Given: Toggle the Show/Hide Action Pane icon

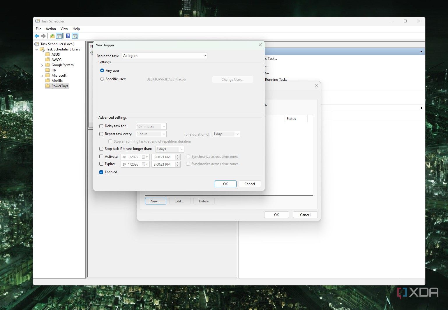Looking at the screenshot, I should [75, 36].
